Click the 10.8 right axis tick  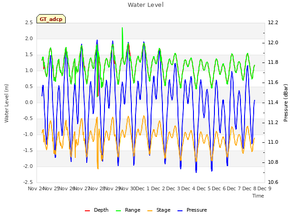click(273, 162)
